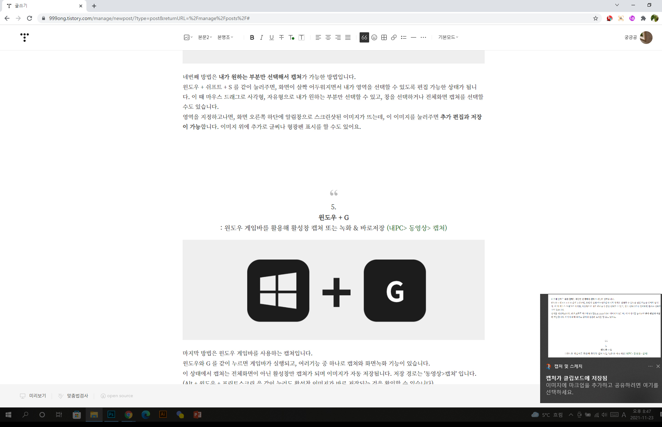Run 맞춤법검사 spell check

[x=73, y=396]
